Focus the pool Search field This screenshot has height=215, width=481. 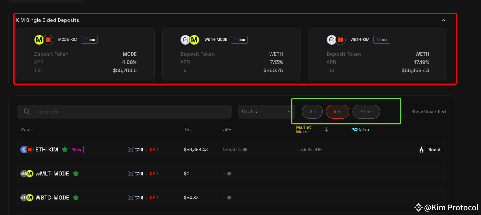click(x=125, y=112)
